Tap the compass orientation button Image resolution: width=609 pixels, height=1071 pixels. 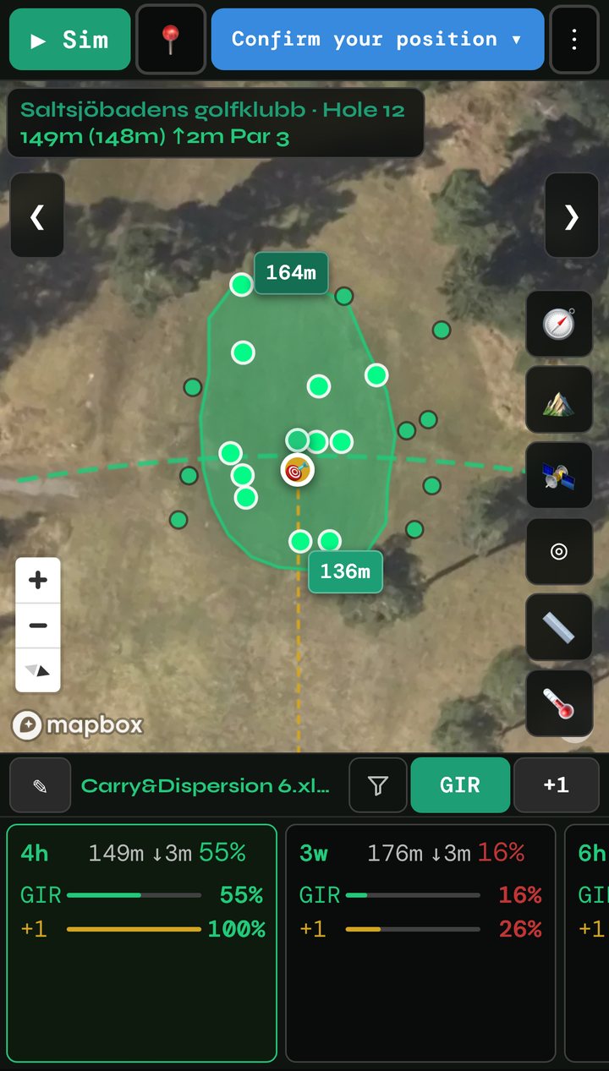pos(559,324)
